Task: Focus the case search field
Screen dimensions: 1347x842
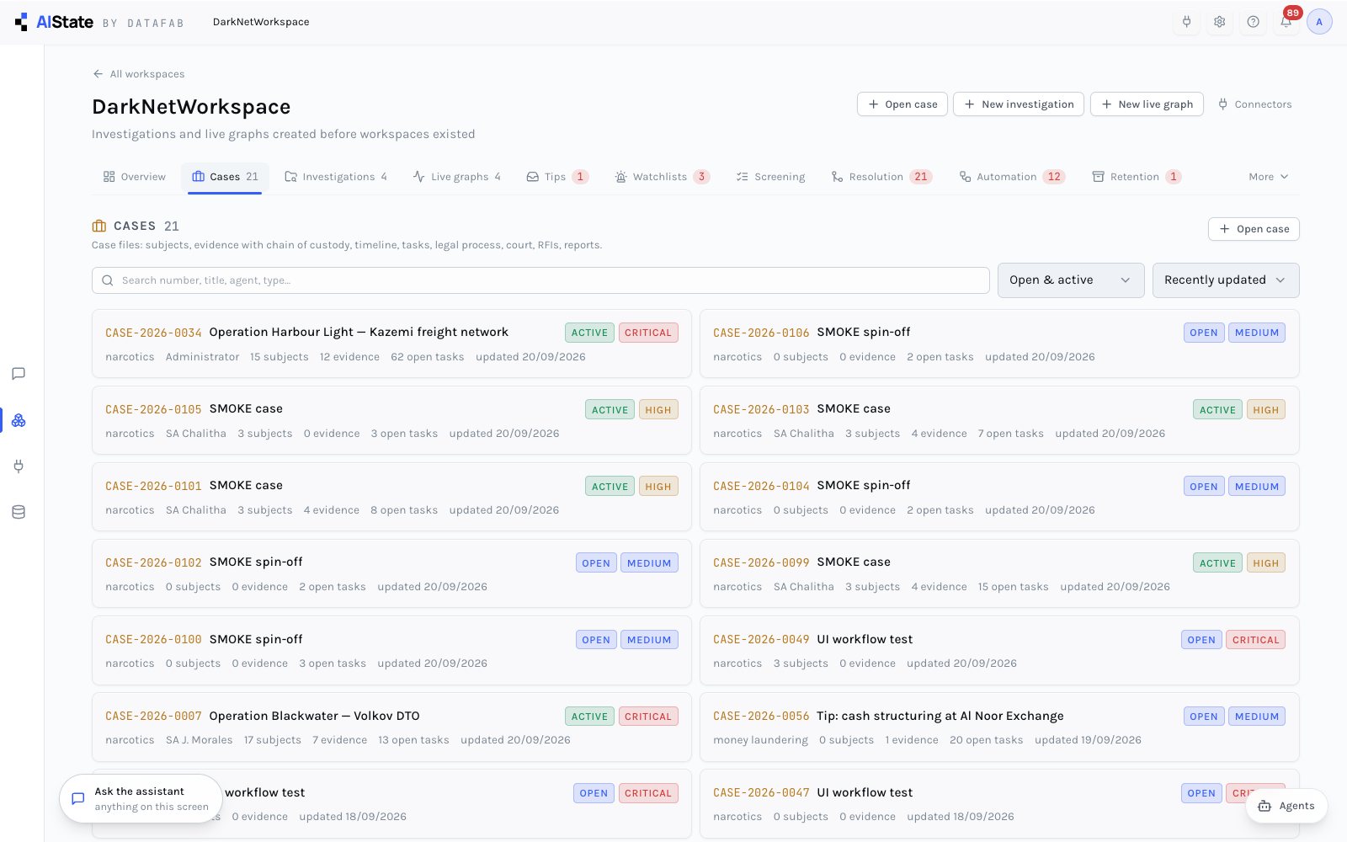Action: pyautogui.click(x=540, y=280)
